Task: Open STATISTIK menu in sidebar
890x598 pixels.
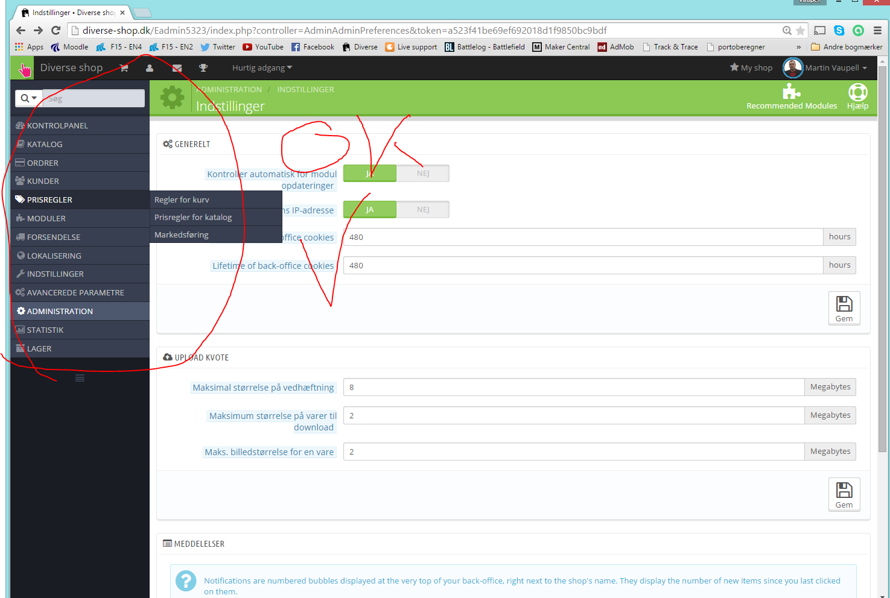Action: [80, 330]
